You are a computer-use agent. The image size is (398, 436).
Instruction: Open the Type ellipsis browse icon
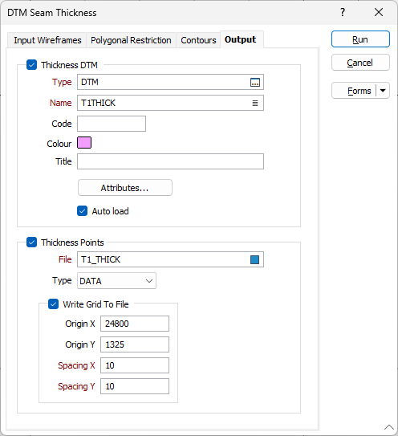pos(255,83)
